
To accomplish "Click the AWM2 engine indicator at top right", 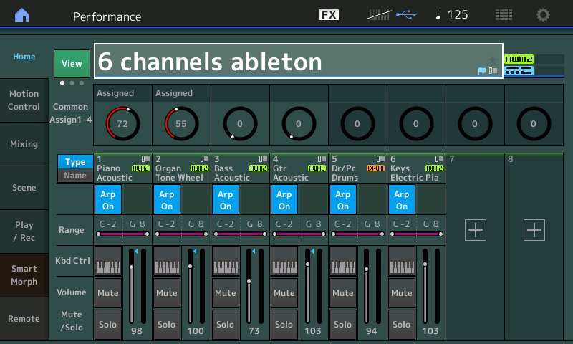I will pos(519,59).
